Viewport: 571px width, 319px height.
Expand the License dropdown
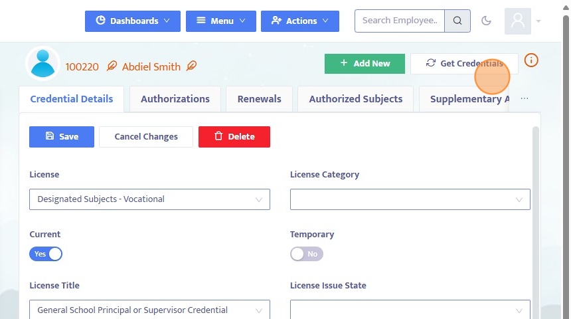[149, 199]
